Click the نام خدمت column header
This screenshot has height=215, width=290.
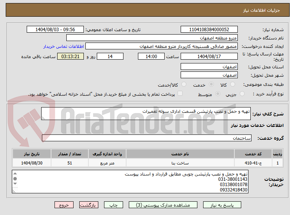(180, 154)
